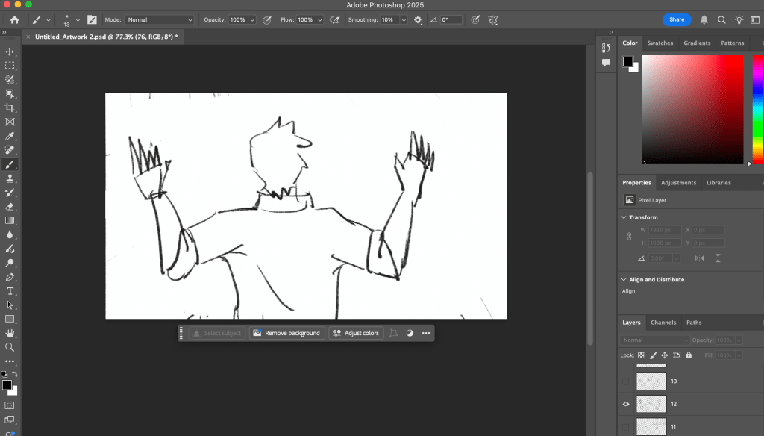
Task: Select the Move tool
Action: [x=10, y=52]
